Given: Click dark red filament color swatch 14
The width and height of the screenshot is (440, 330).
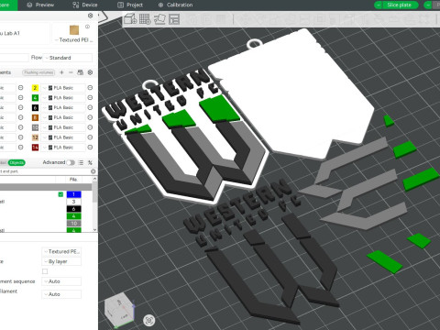Looking at the screenshot, I should click(x=35, y=148).
